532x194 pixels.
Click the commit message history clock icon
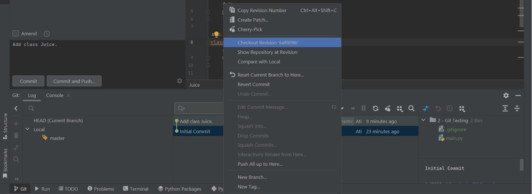point(47,34)
